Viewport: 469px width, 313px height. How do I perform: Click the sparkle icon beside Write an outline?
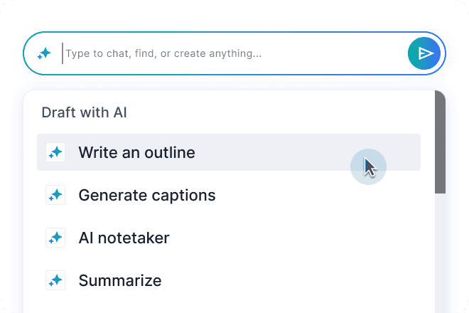[x=55, y=152]
